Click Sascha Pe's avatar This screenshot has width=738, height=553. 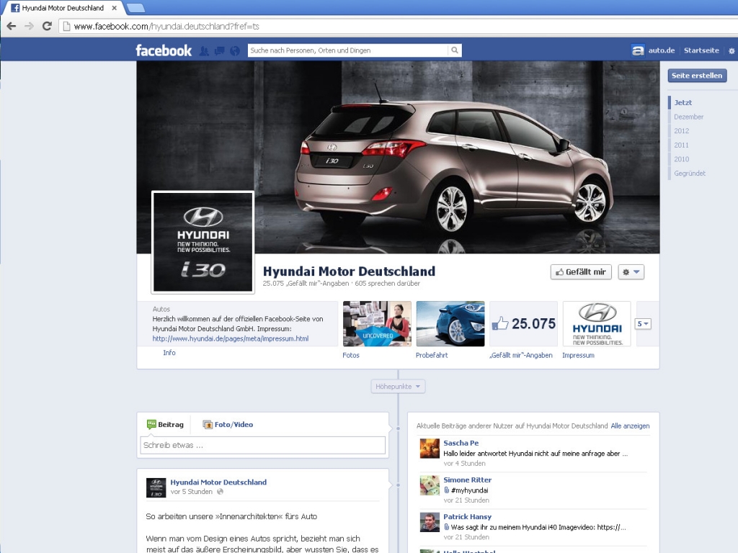coord(430,448)
